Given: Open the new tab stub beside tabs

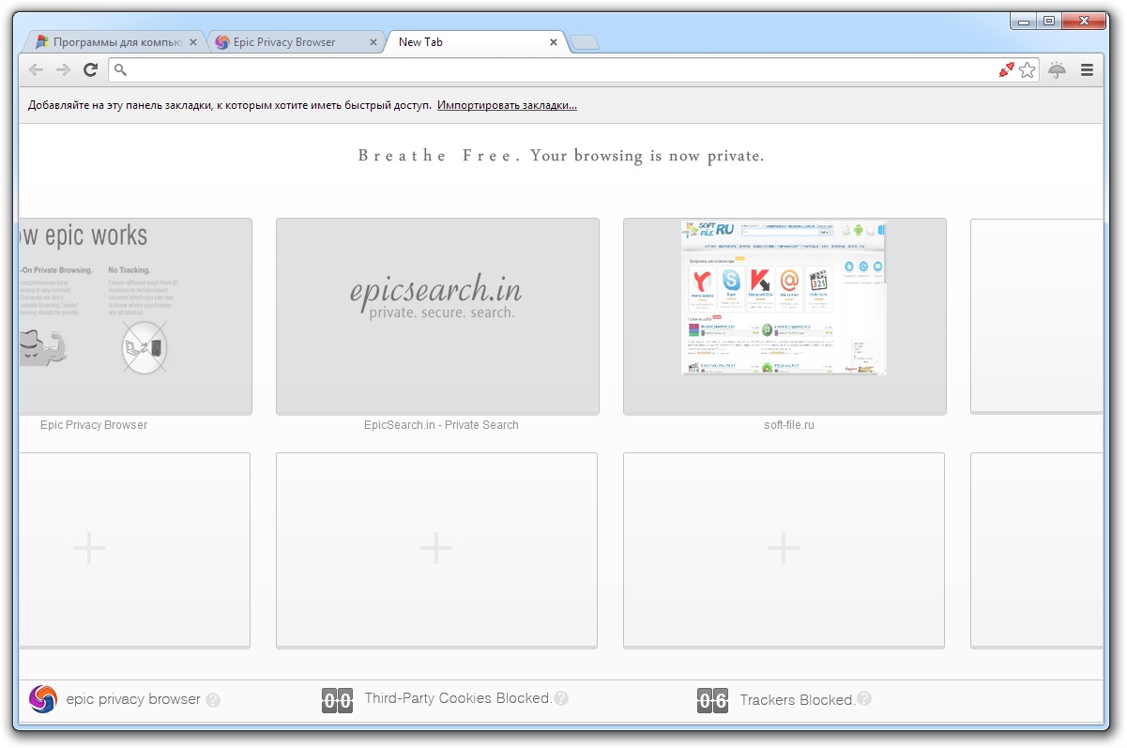Looking at the screenshot, I should [x=585, y=41].
